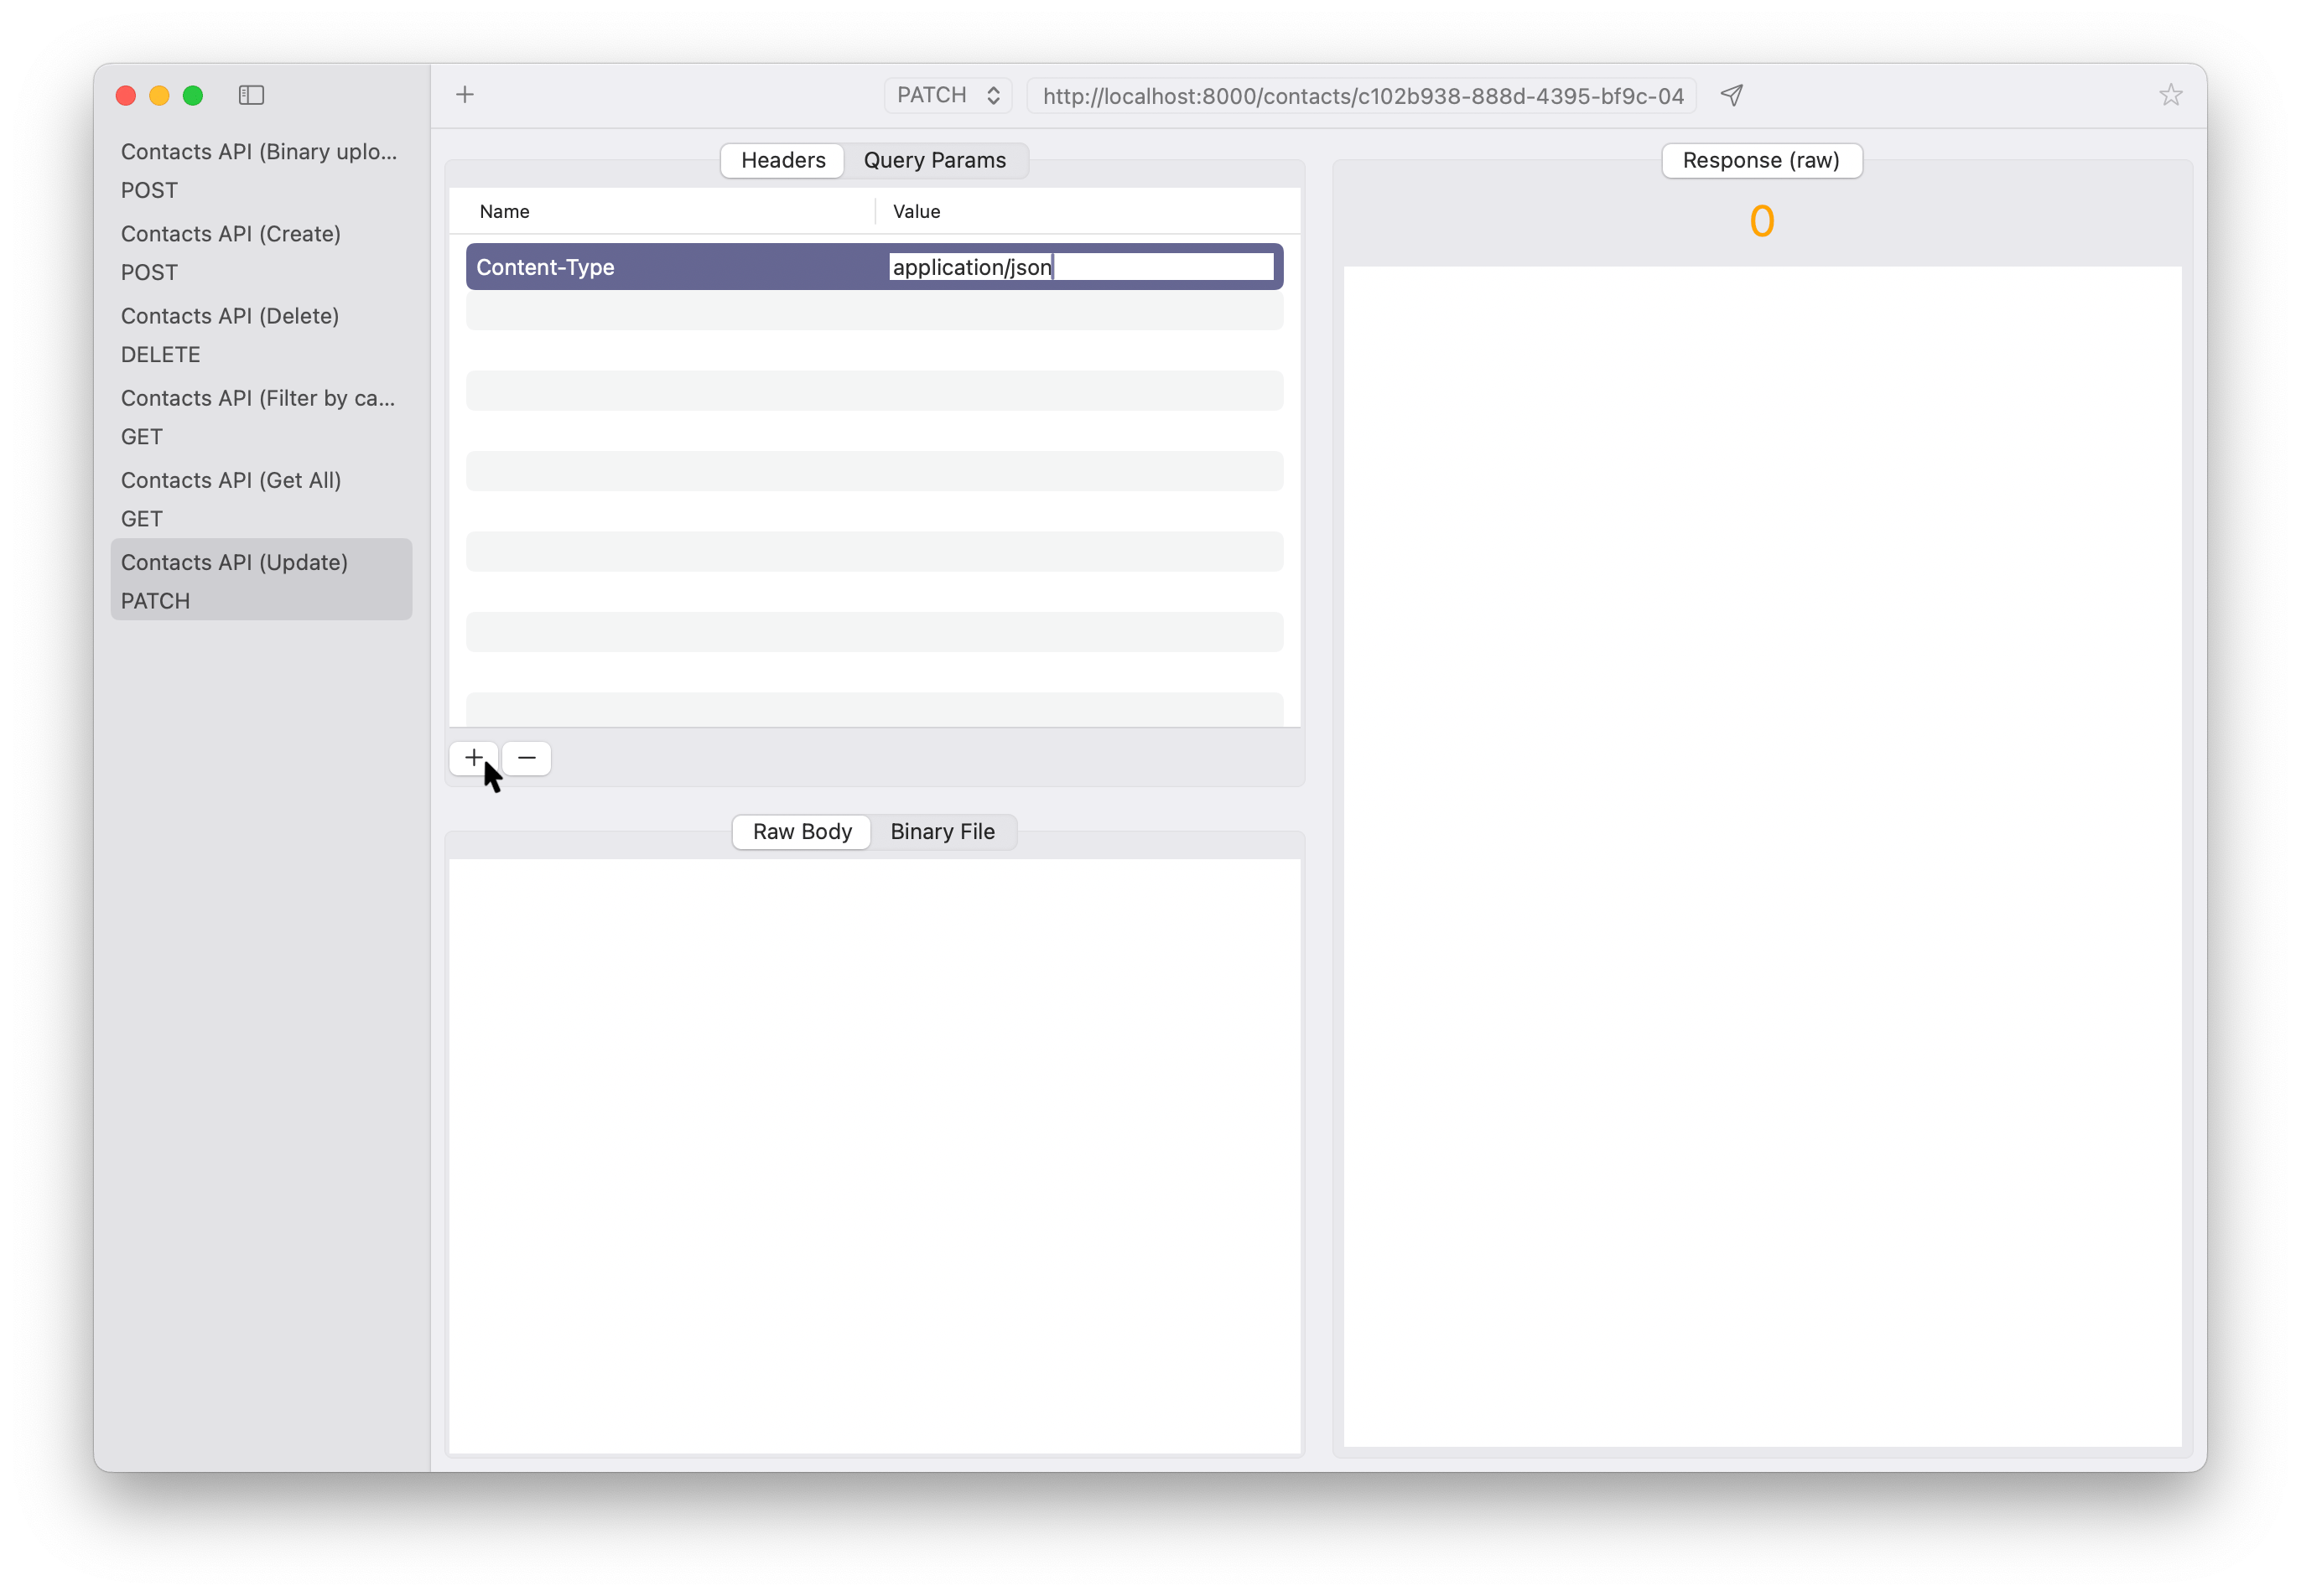Screen dimensions: 2301x1596
Task: Send request with paper plane icon
Action: [1732, 95]
